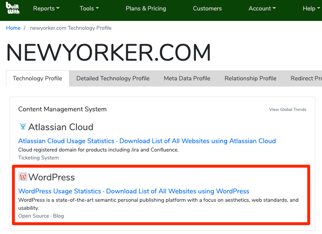Open the Tools dropdown menu
The width and height of the screenshot is (322, 234).
(x=89, y=8)
